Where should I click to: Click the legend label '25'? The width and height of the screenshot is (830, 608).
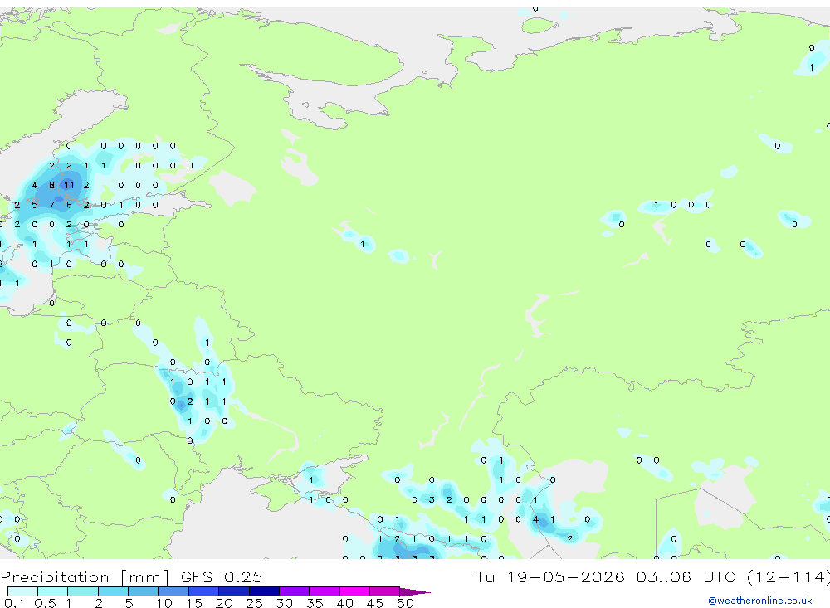254,603
